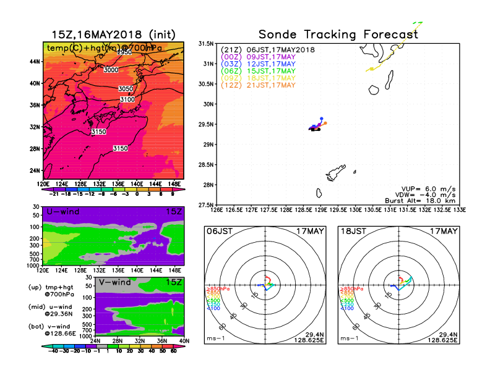Click '27.5N' on the tracking map axis
Image resolution: width=490 pixels, height=378 pixels.
pos(206,205)
